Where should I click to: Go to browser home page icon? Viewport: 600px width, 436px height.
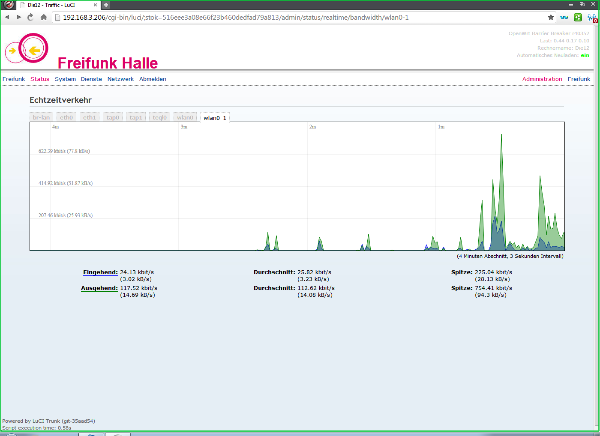(x=44, y=17)
